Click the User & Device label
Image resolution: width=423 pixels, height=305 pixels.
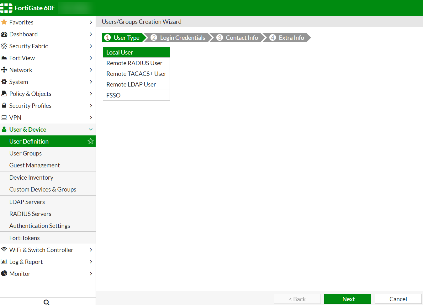click(x=28, y=129)
